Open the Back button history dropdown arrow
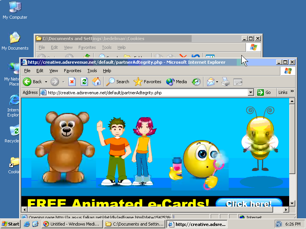Image resolution: width=306 pixels, height=229 pixels. click(x=46, y=82)
